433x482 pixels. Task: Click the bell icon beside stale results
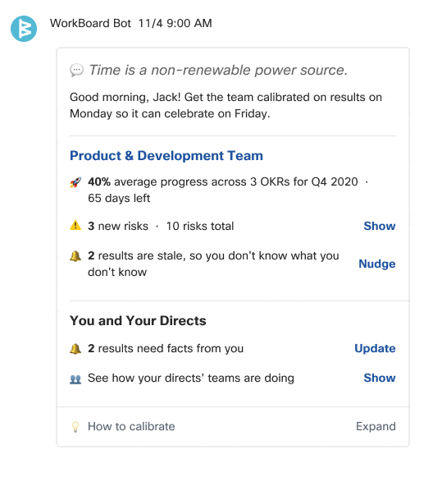[x=75, y=255]
